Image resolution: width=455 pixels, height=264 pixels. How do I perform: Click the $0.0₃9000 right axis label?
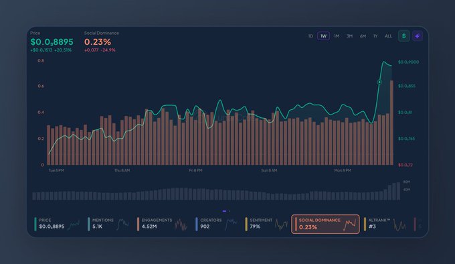pos(408,62)
